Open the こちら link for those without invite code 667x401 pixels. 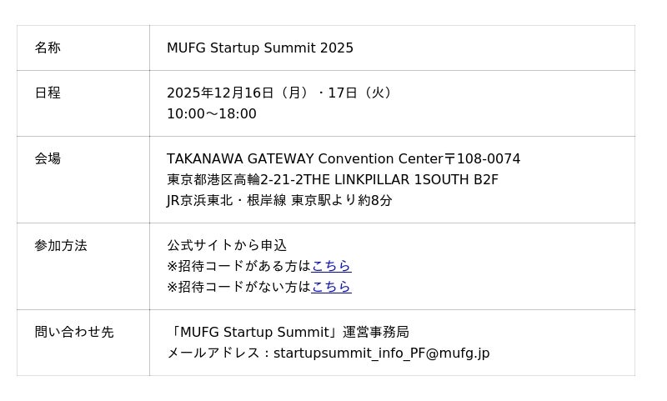tap(331, 287)
